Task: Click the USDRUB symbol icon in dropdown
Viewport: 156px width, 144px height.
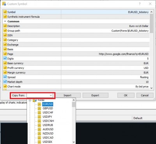Action: (39, 125)
